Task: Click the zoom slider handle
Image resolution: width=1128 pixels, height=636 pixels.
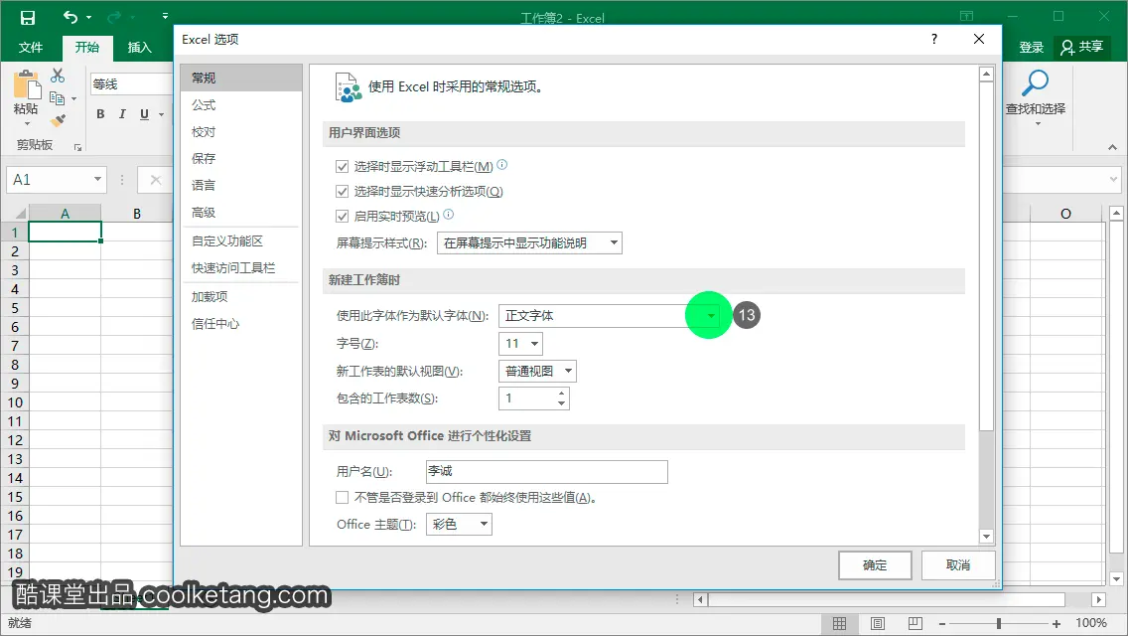Action: (999, 624)
